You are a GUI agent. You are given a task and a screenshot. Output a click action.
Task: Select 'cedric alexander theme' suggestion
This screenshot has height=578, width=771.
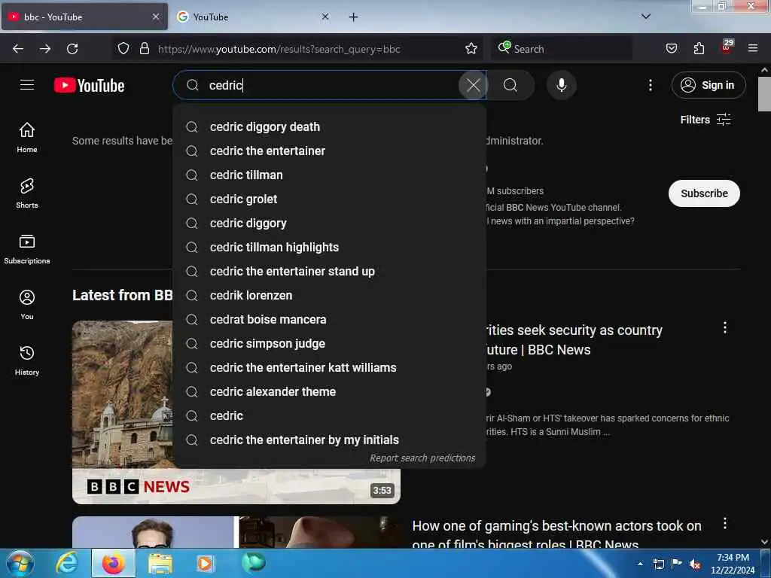pyautogui.click(x=330, y=391)
